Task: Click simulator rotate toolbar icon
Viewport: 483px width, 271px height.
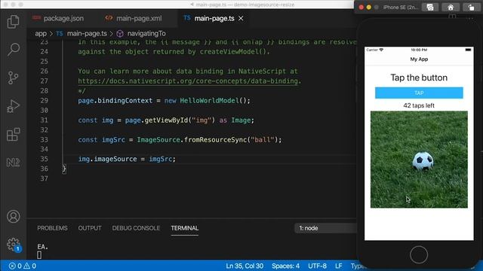Action: point(471,8)
